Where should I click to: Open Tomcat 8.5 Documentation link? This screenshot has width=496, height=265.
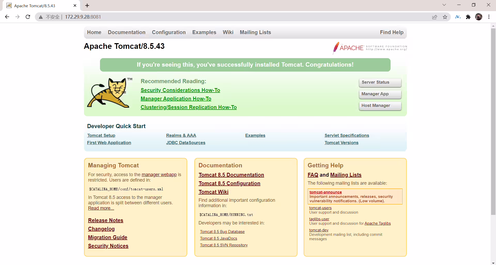[231, 175]
